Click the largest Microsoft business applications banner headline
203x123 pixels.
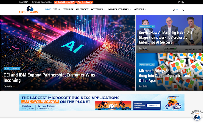pos(71,100)
